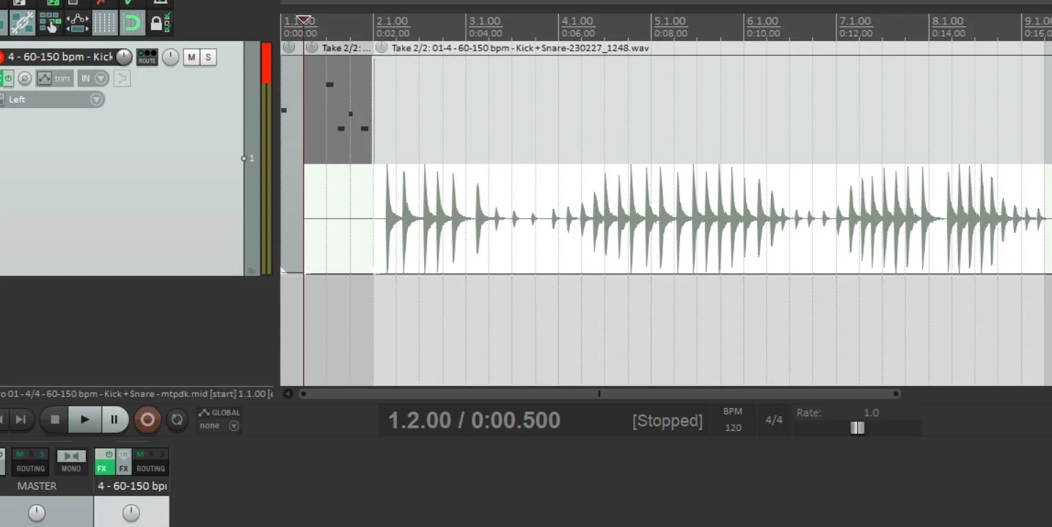Click the MASTER label in mixer
This screenshot has width=1052, height=527.
tap(37, 486)
